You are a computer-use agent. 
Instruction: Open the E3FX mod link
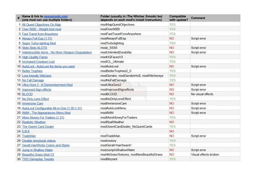click(26, 132)
